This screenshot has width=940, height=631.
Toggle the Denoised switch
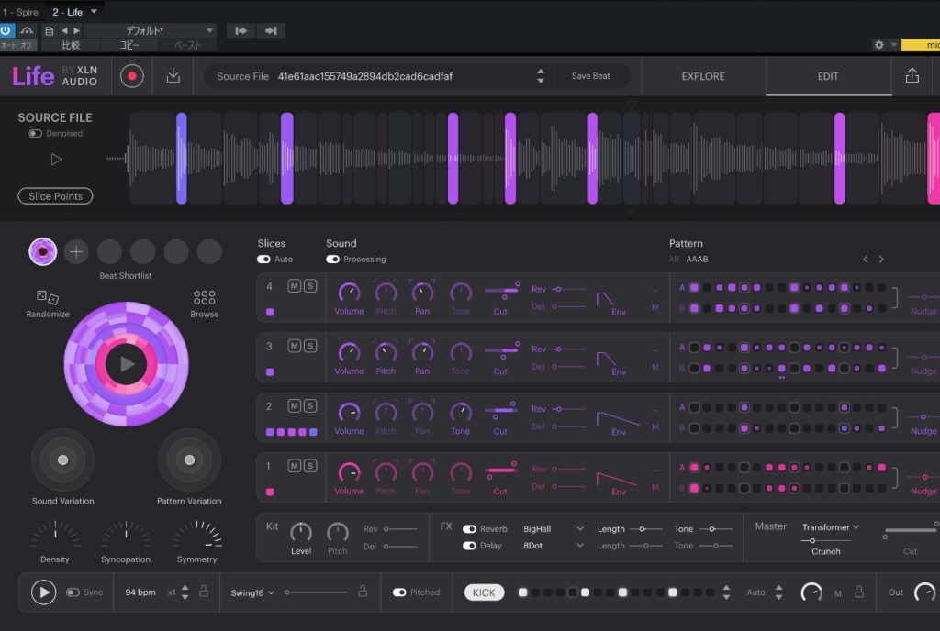(35, 134)
